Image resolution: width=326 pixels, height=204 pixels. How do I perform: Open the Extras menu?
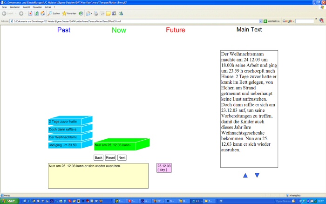click(48, 7)
